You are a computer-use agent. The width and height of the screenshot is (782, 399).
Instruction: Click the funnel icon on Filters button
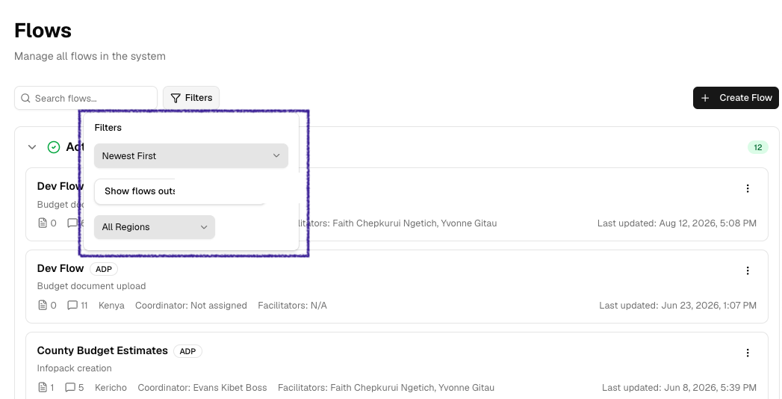[176, 98]
